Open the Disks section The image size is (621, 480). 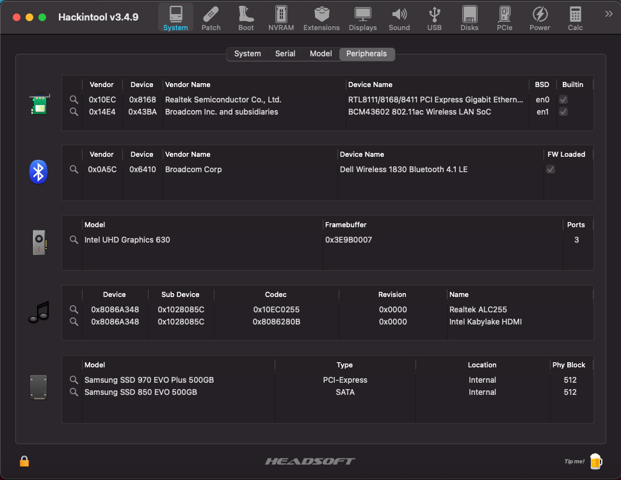tap(469, 18)
